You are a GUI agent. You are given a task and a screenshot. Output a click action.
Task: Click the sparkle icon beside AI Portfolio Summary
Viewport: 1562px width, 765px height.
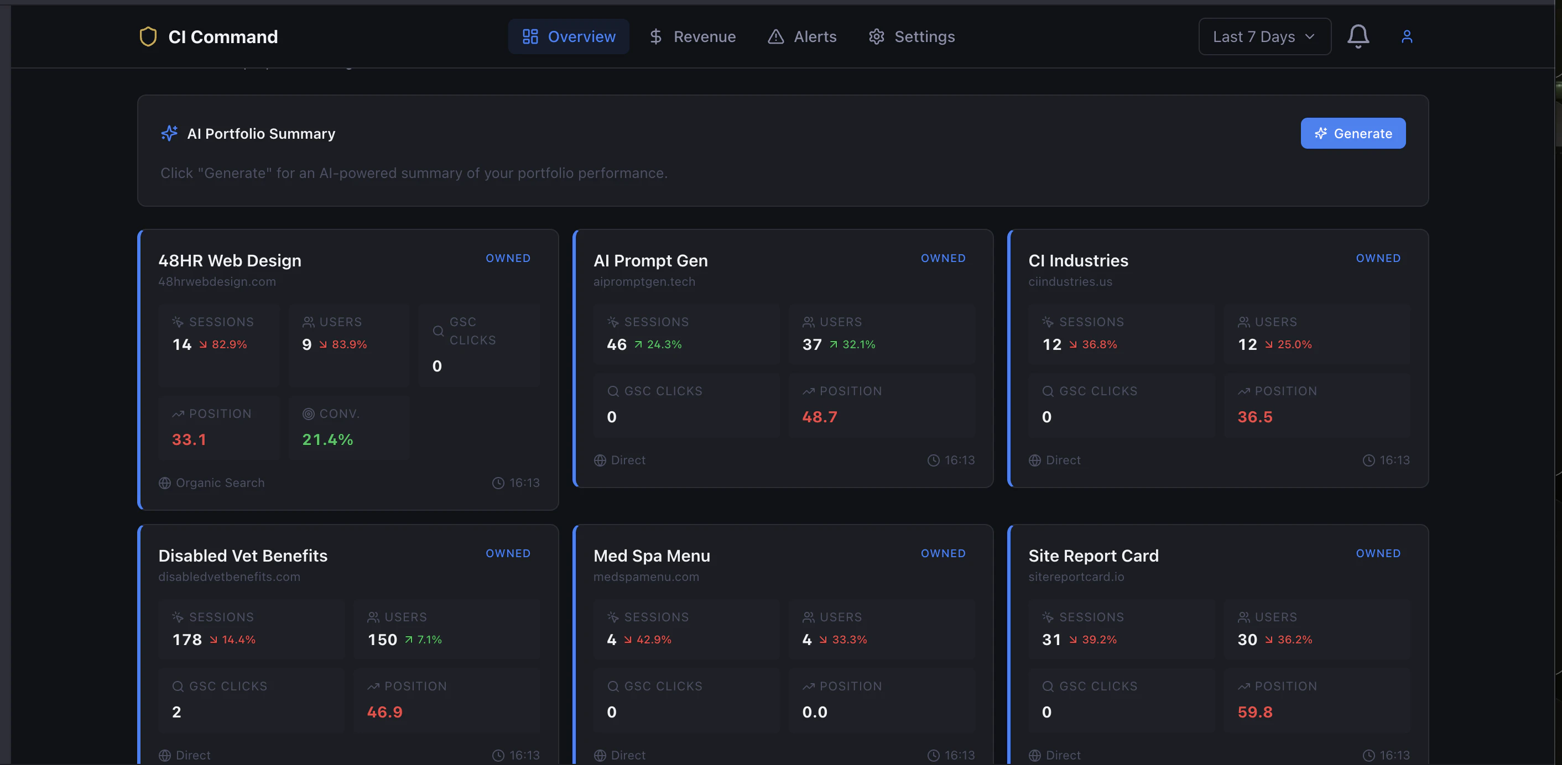pyautogui.click(x=169, y=133)
